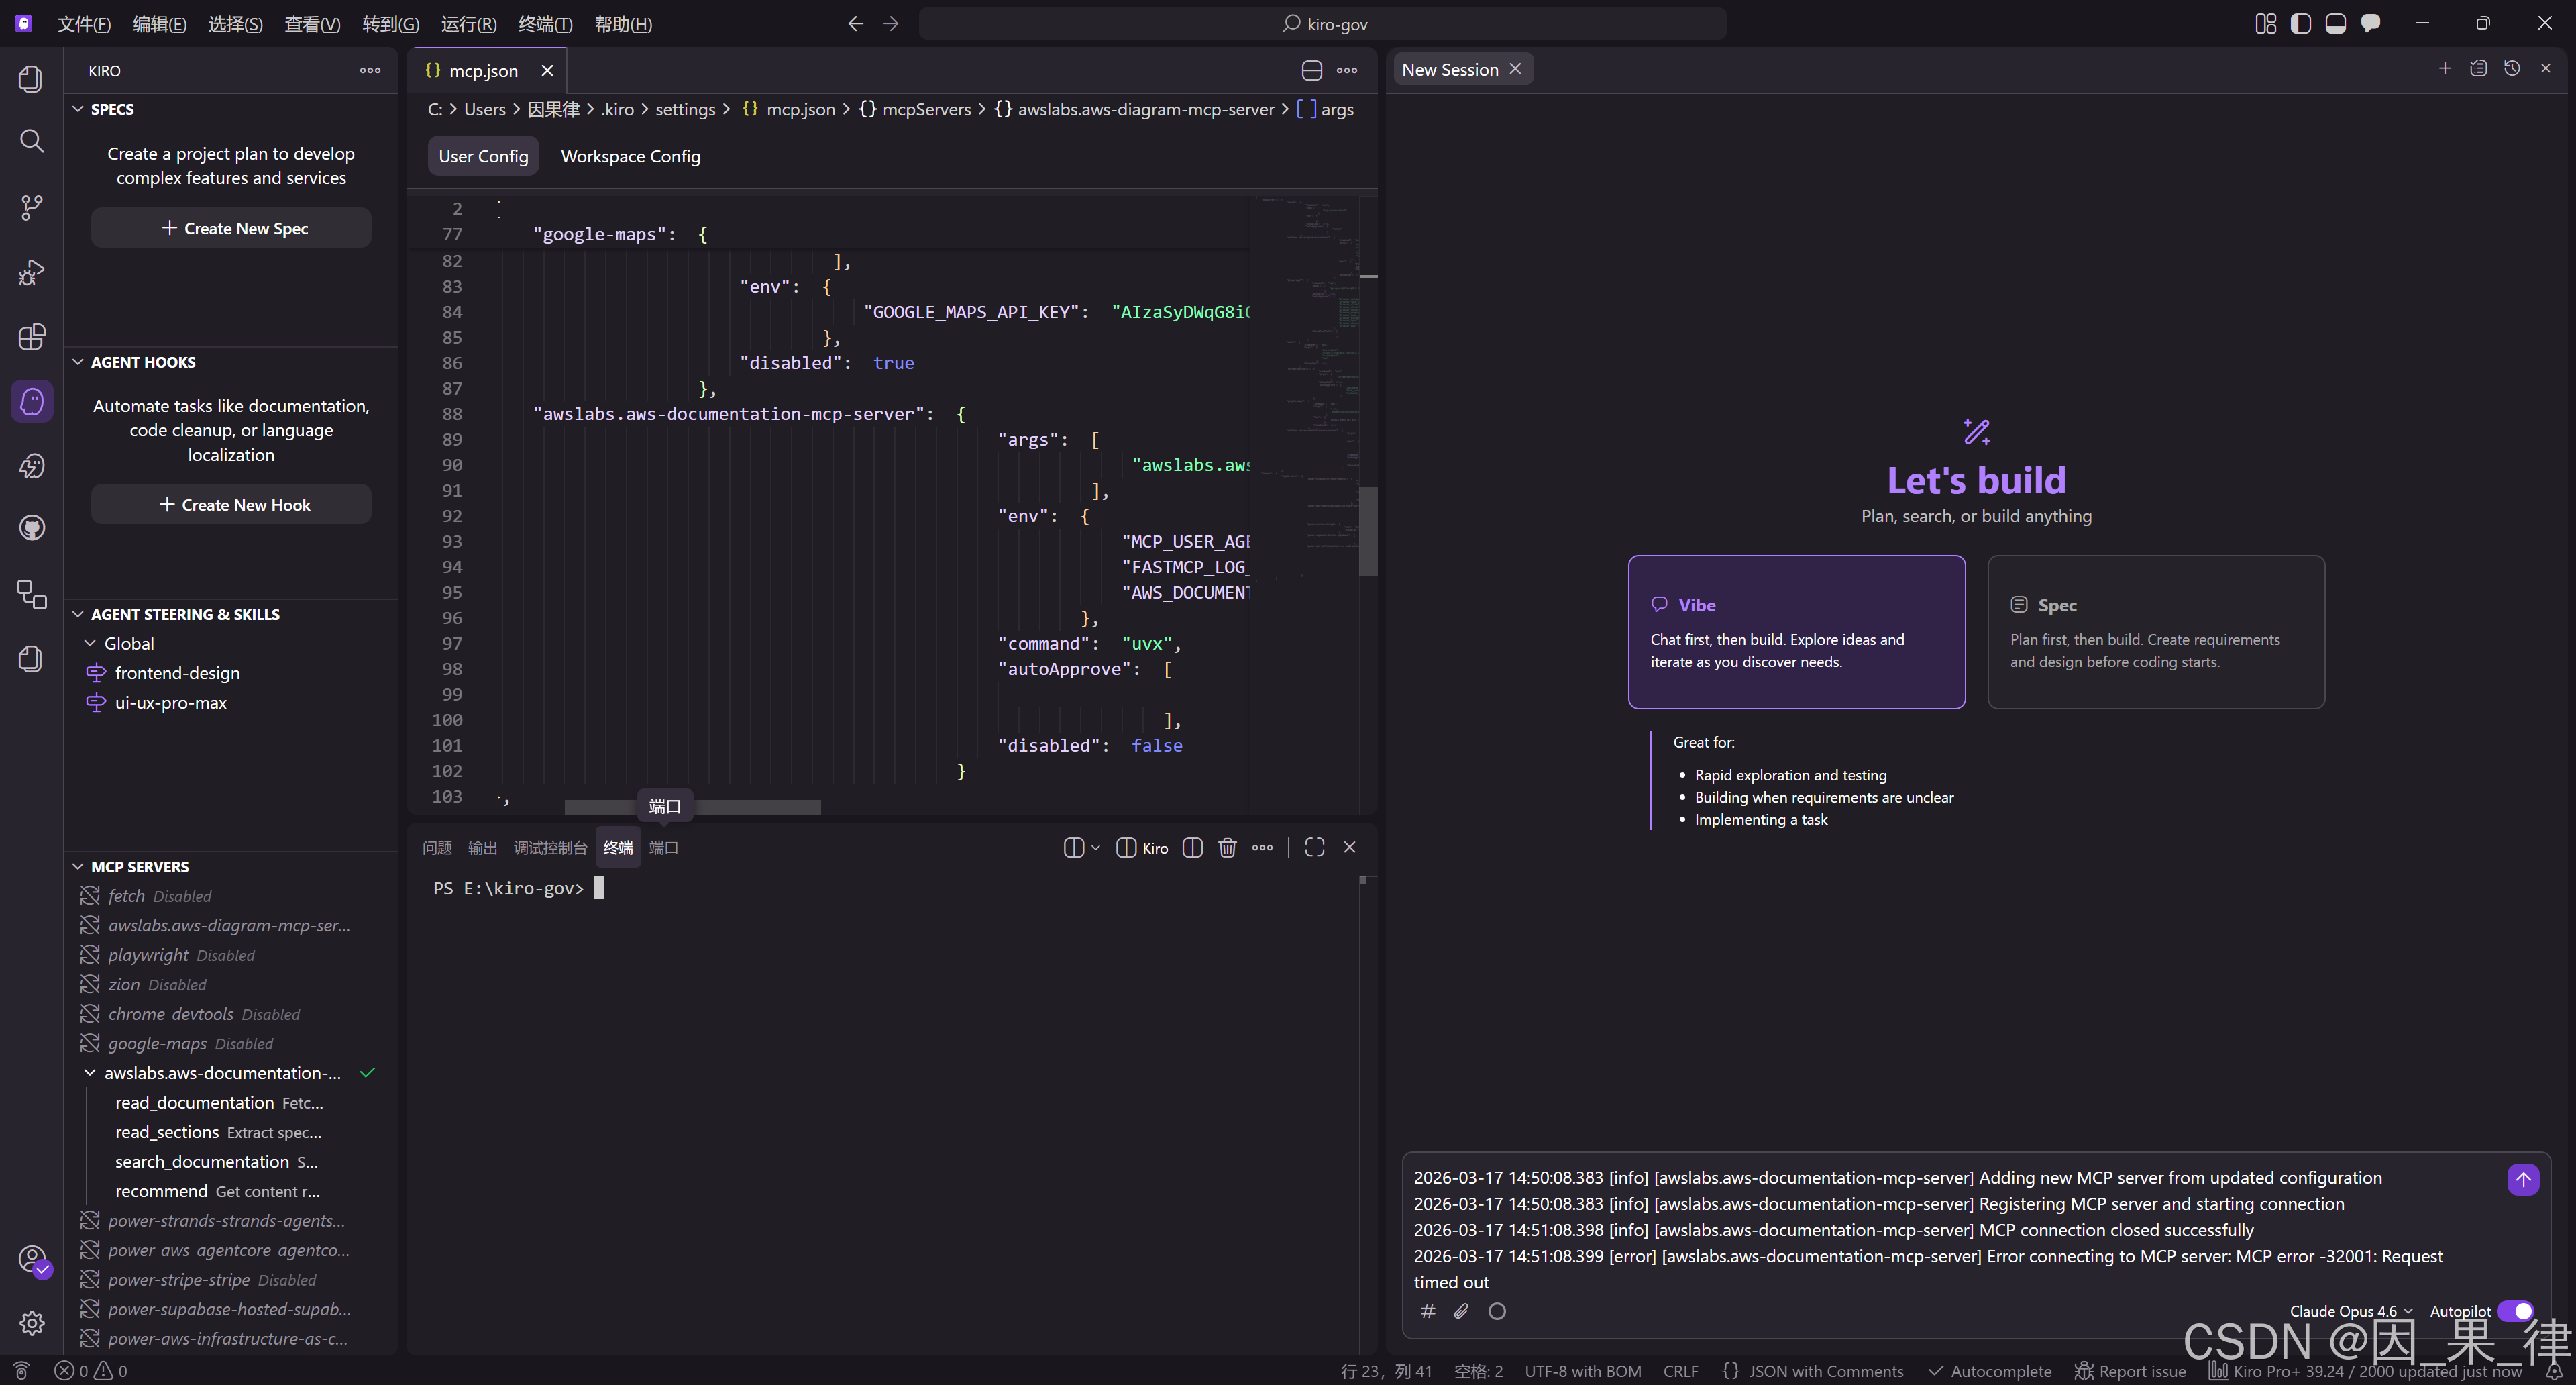The width and height of the screenshot is (2576, 1385).
Task: Click the mcpServers breadcrumb segment
Action: point(915,109)
